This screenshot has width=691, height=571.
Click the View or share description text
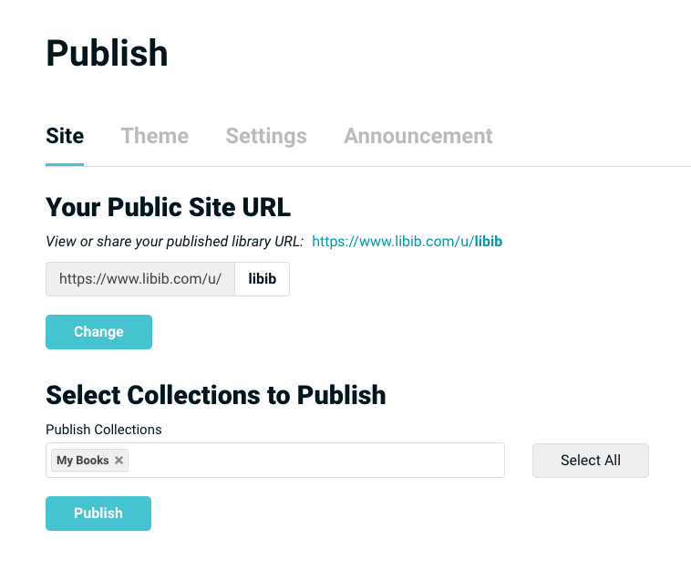[173, 242]
